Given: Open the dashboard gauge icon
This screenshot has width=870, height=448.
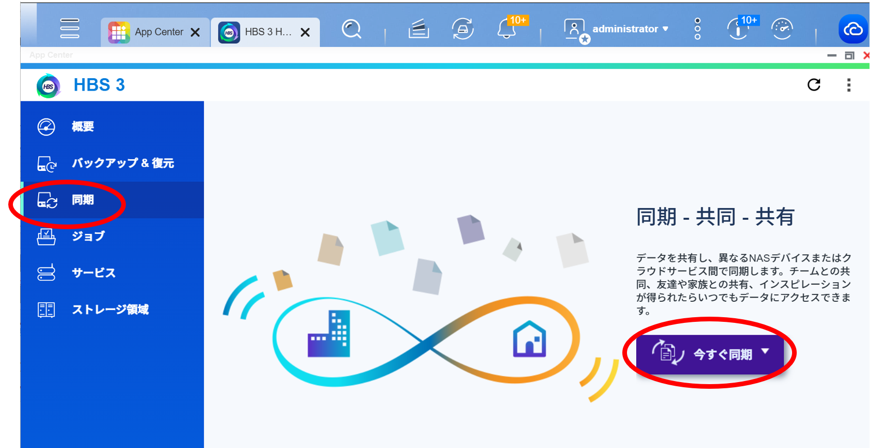Looking at the screenshot, I should [782, 29].
